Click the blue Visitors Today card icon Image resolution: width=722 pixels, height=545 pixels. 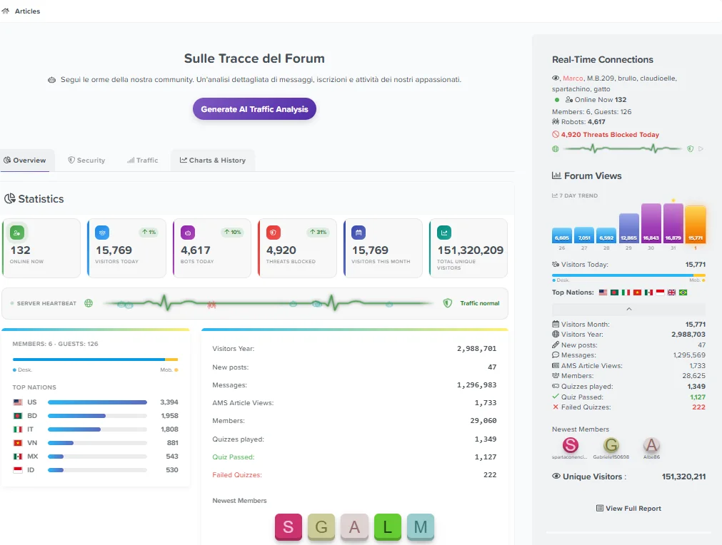102,233
